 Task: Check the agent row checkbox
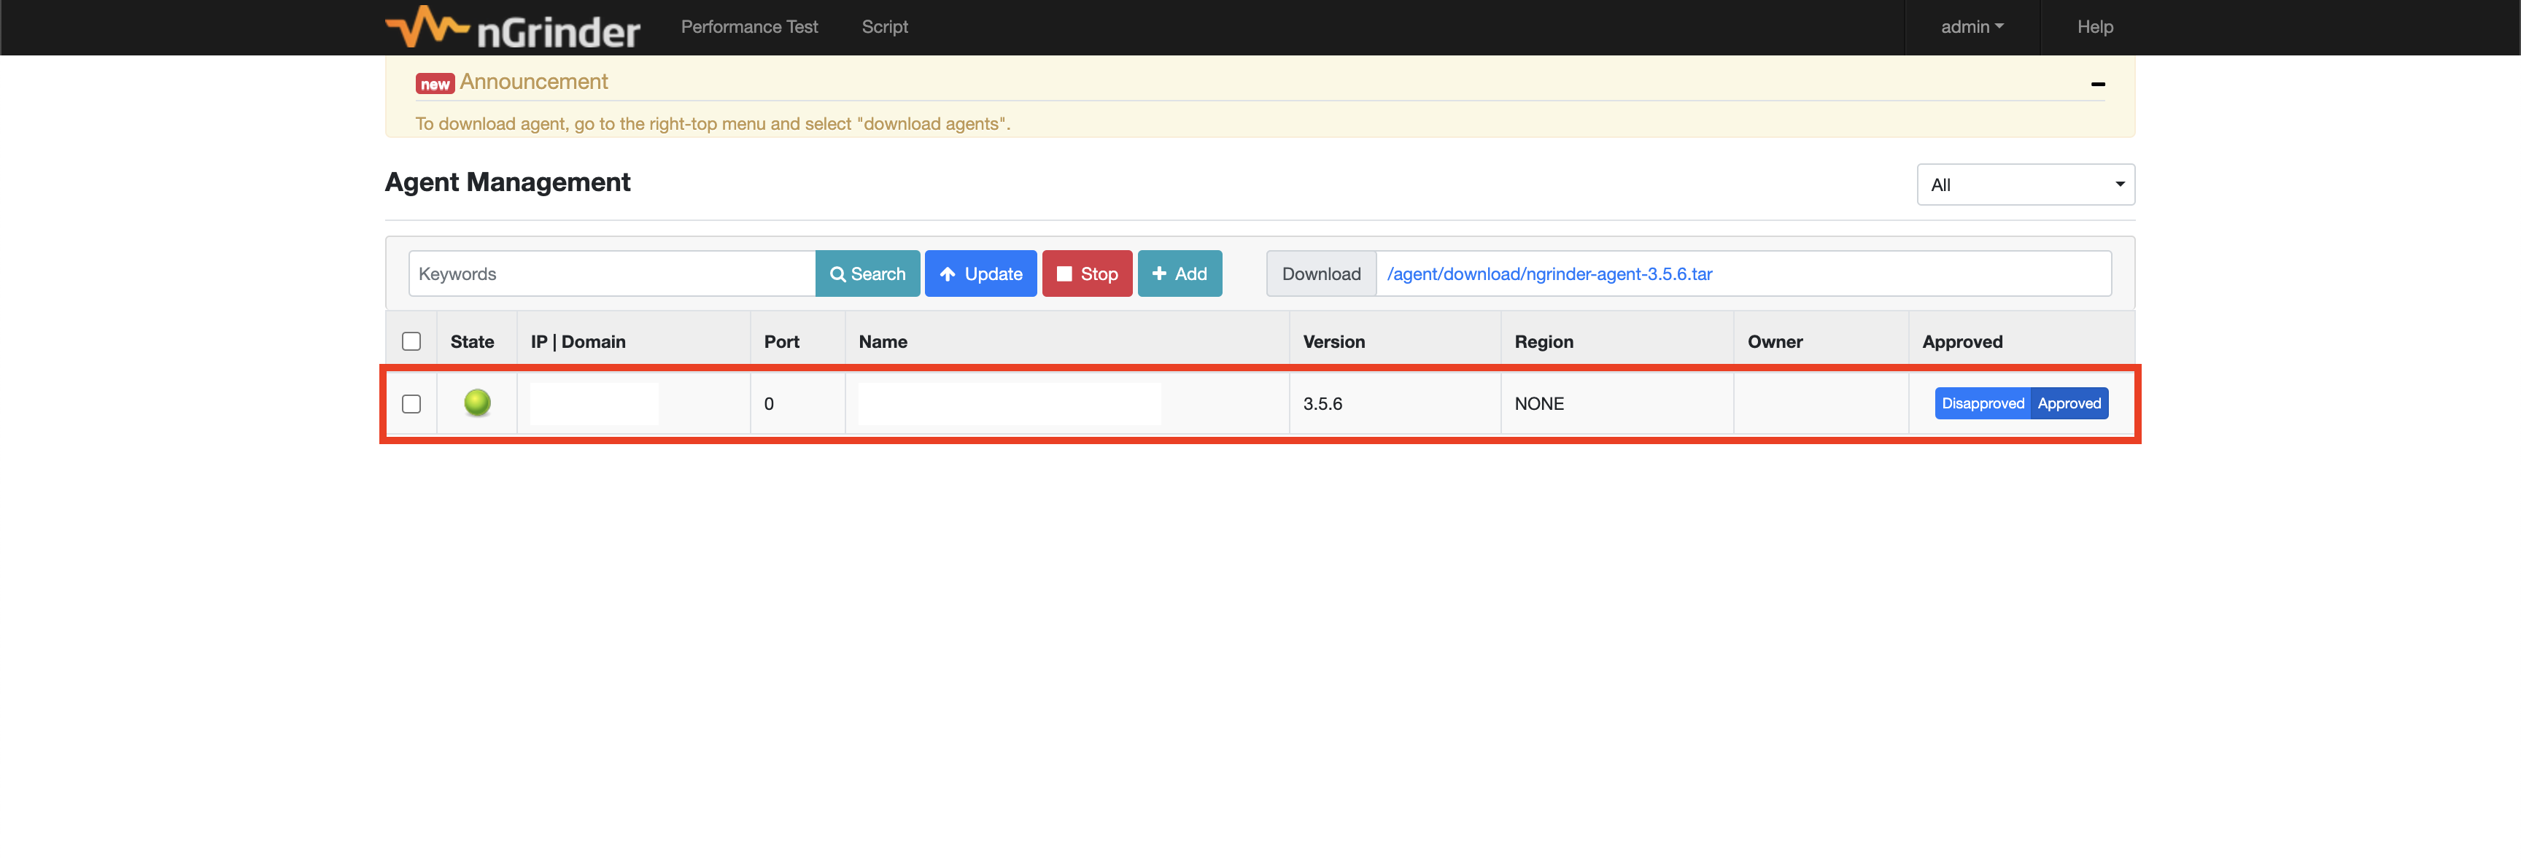click(x=411, y=403)
